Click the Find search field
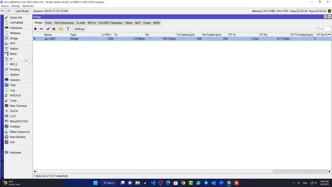 pos(324,29)
